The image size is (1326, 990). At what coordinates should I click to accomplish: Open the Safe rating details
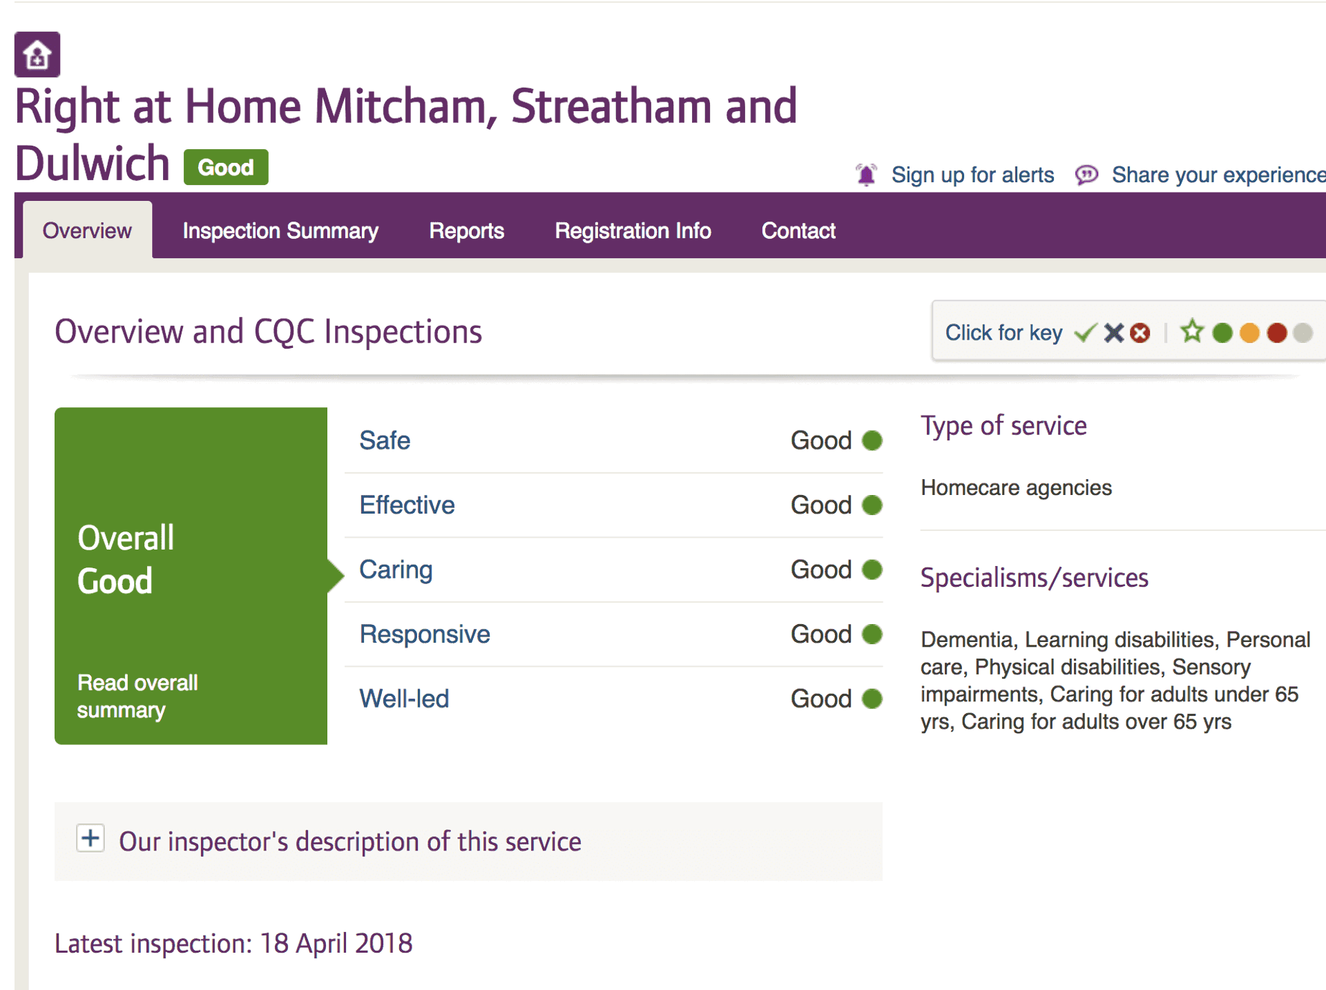point(385,440)
